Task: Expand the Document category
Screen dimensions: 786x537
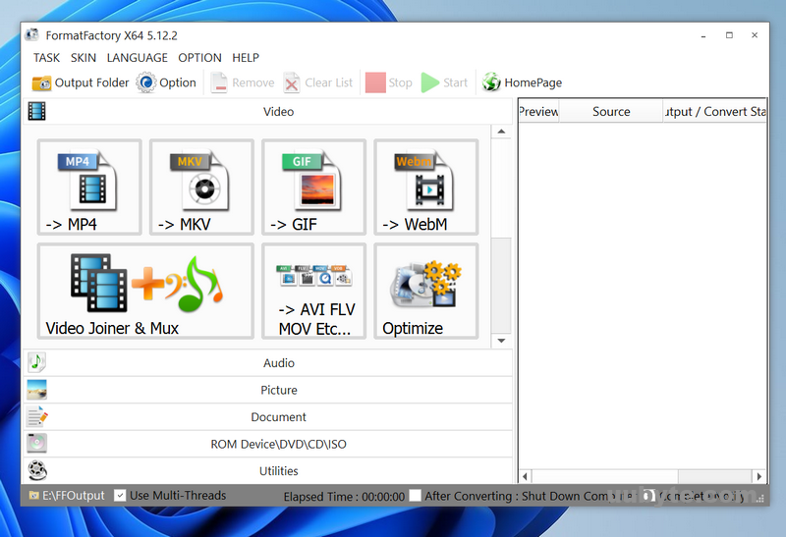Action: [x=267, y=417]
